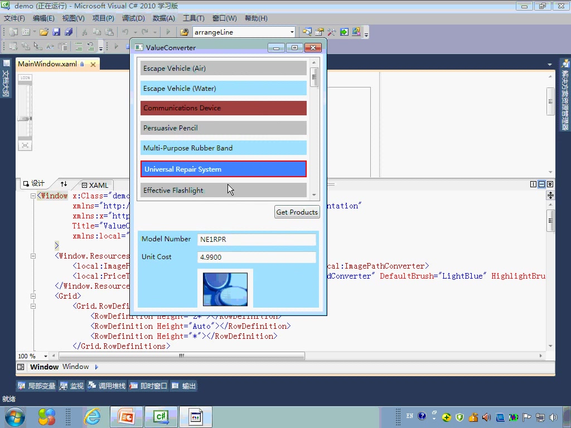
Task: Click the Visual C# taskbar icon
Action: click(x=161, y=416)
